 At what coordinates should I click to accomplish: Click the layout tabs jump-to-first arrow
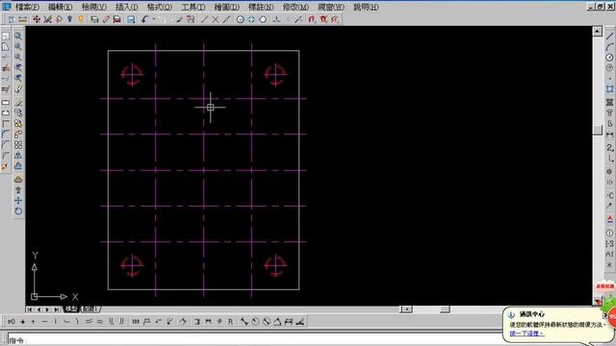(x=30, y=309)
